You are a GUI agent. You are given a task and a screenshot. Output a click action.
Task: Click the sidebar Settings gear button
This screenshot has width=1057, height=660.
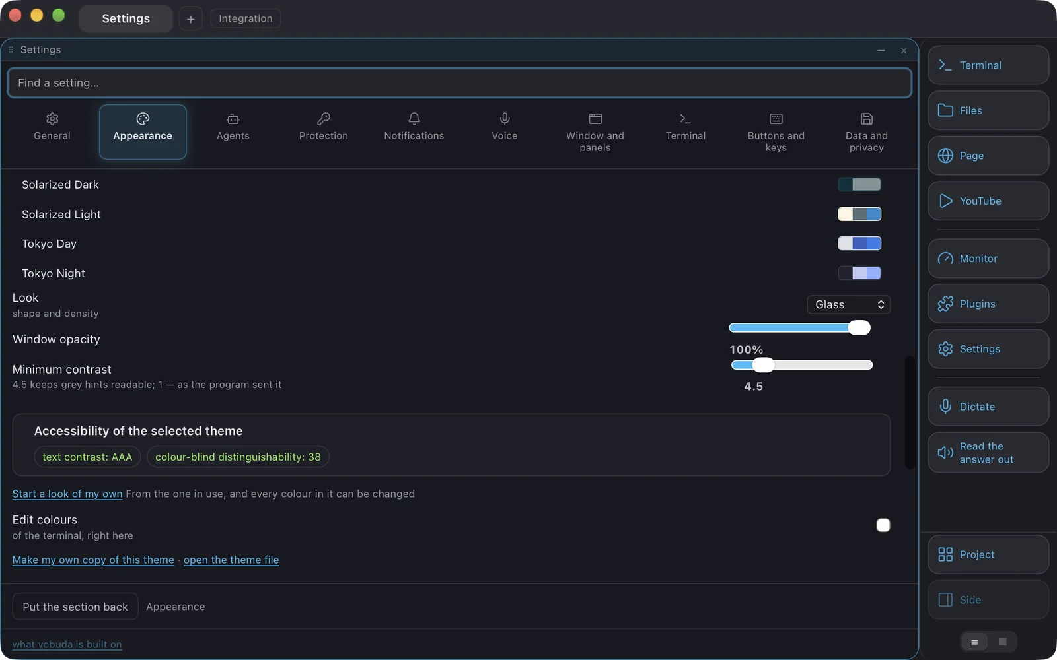point(988,349)
